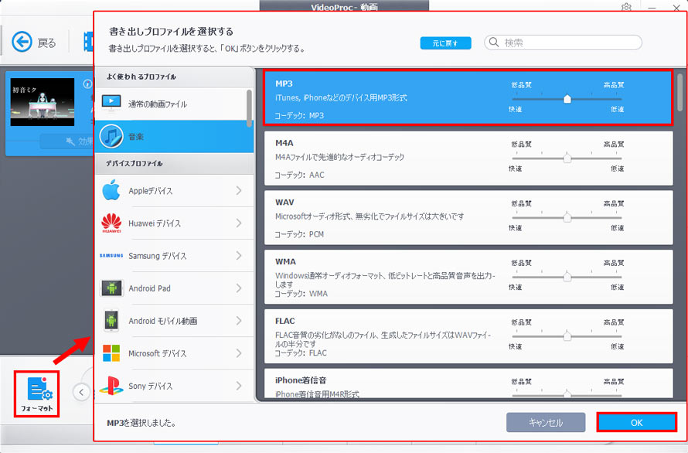688x453 pixels.
Task: Expand Sony デバイス chevron
Action: coord(239,386)
